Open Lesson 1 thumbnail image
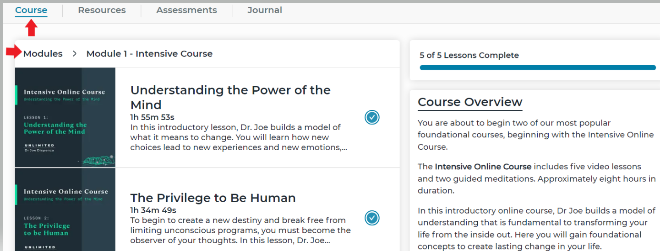Screen dimensions: 660x251 [x=65, y=117]
